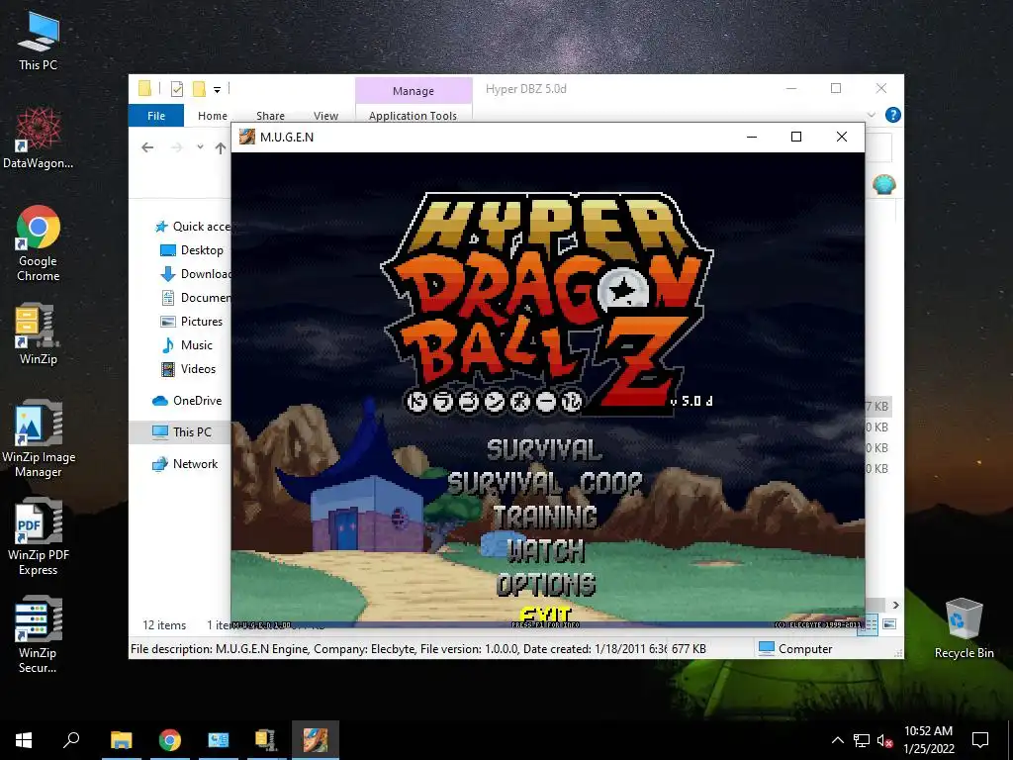Open the View ribbon tab
1013x760 pixels.
[x=325, y=116]
